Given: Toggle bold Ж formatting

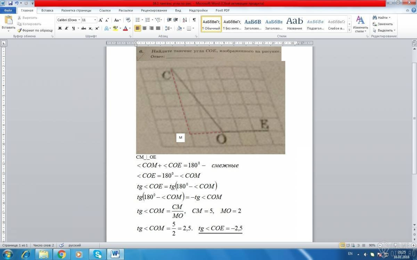Looking at the screenshot, I should pyautogui.click(x=60, y=28).
